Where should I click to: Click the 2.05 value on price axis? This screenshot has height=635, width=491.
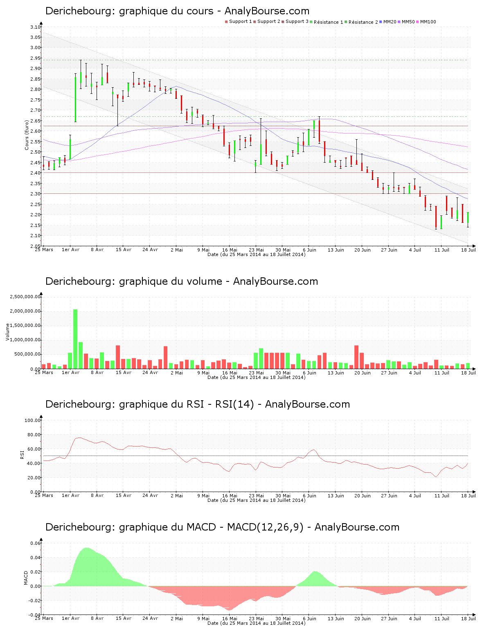(x=36, y=246)
